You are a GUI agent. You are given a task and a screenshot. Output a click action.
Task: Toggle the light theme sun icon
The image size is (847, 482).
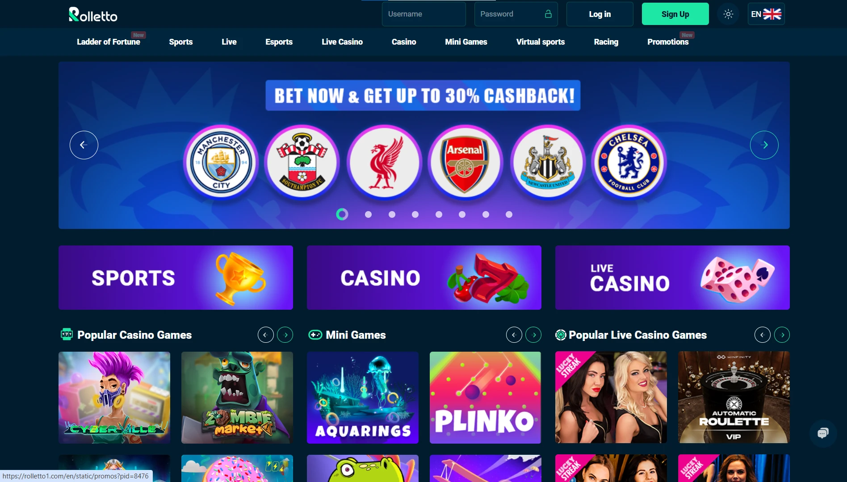coord(728,14)
